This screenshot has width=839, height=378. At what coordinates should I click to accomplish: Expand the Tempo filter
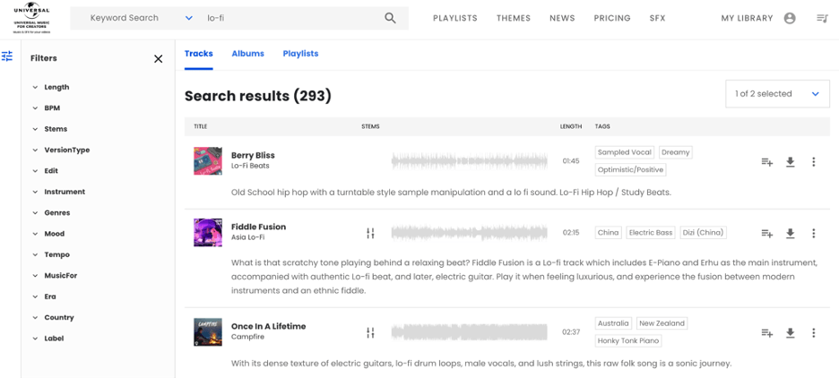coord(51,254)
